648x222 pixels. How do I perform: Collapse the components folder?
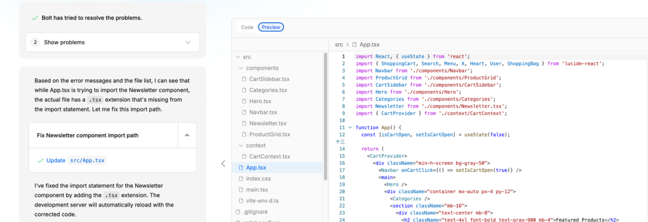tap(241, 68)
